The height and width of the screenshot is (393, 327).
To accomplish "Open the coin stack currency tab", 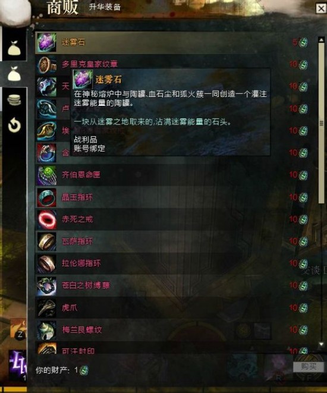I will coord(14,99).
